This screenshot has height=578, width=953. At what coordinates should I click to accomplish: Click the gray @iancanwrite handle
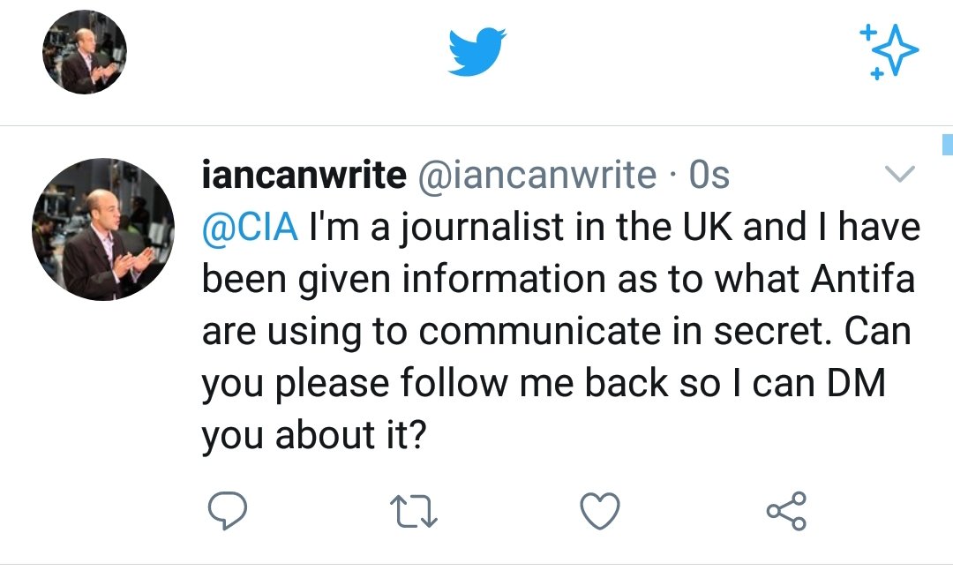click(536, 175)
